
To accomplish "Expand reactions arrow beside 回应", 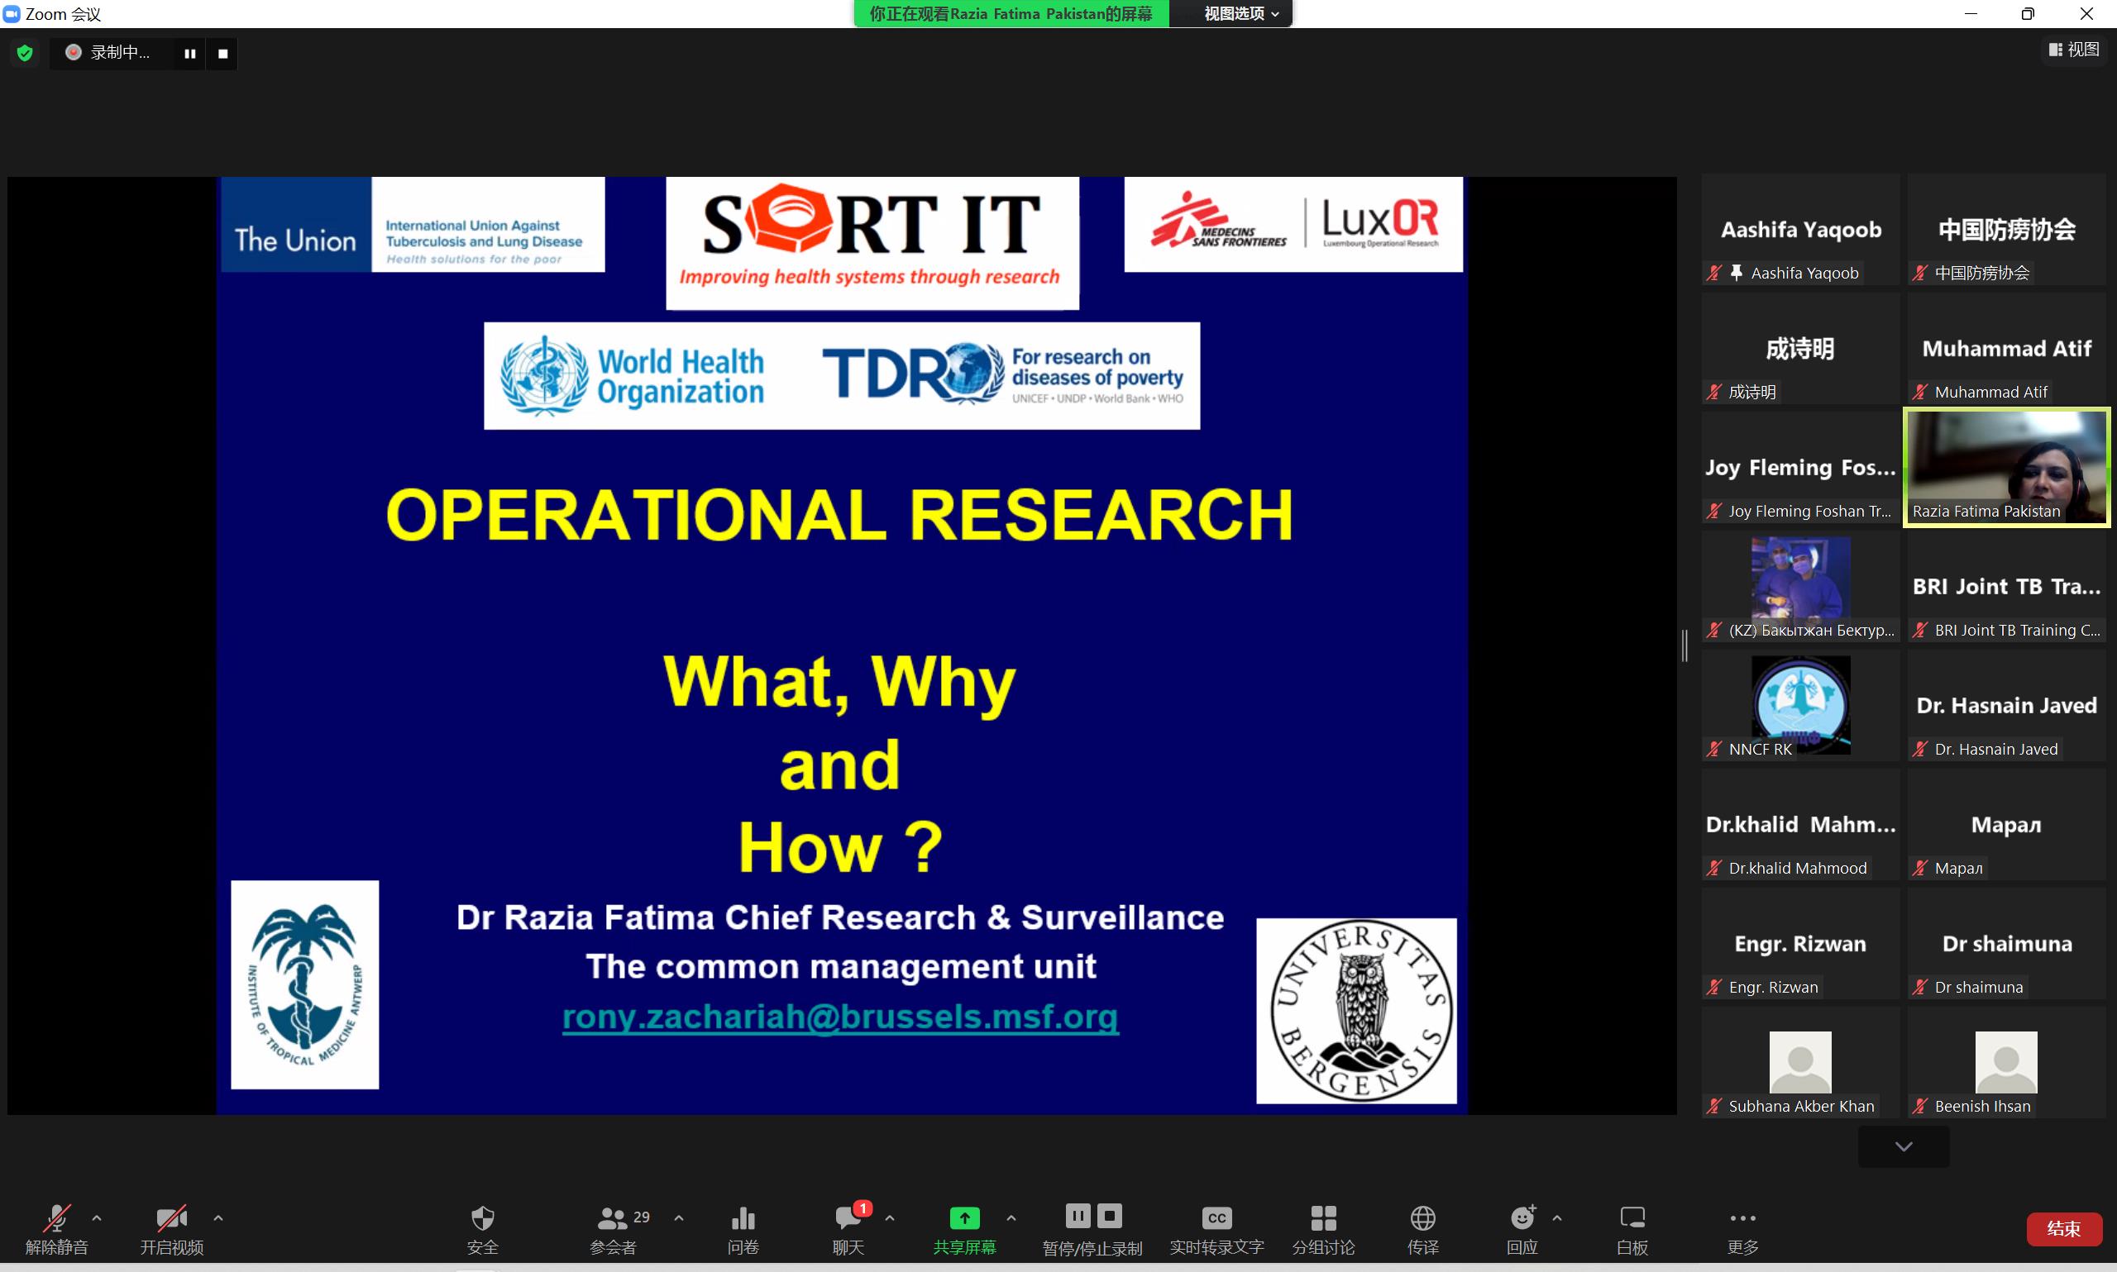I will (1557, 1217).
